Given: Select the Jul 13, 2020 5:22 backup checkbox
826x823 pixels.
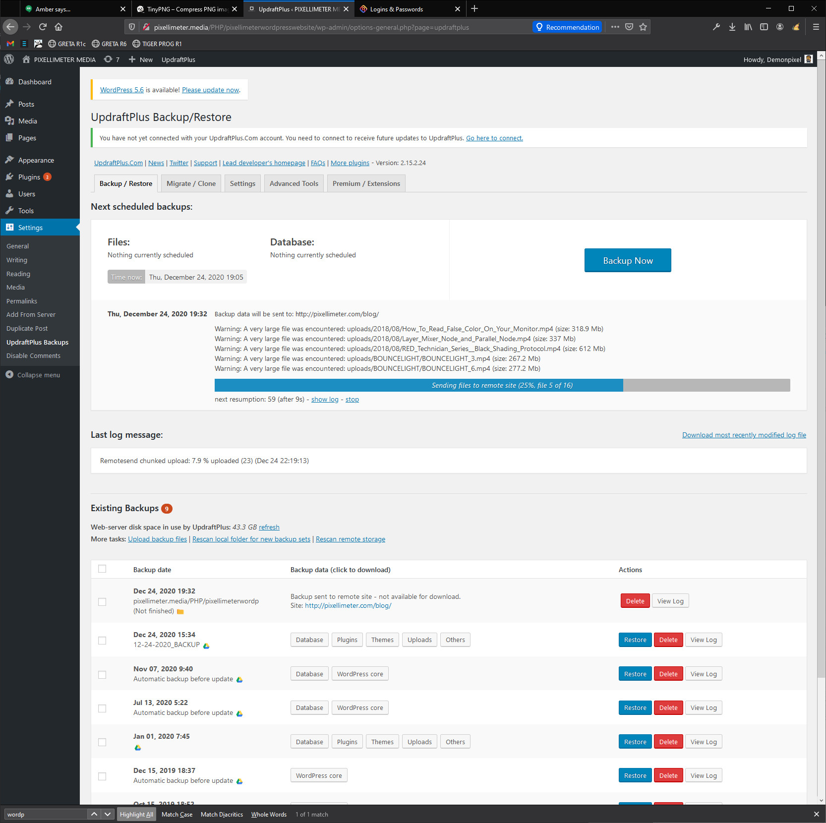Looking at the screenshot, I should point(102,708).
